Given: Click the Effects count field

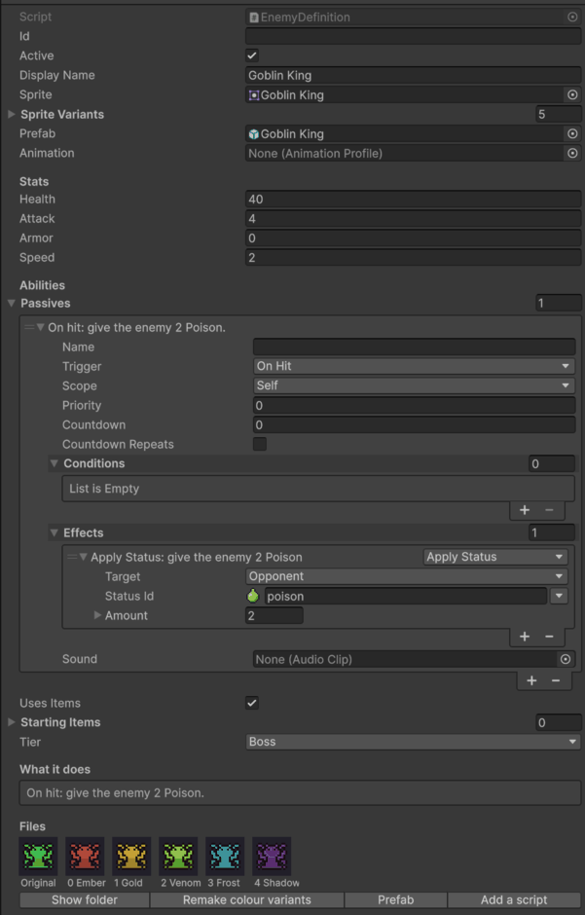Looking at the screenshot, I should pyautogui.click(x=552, y=532).
